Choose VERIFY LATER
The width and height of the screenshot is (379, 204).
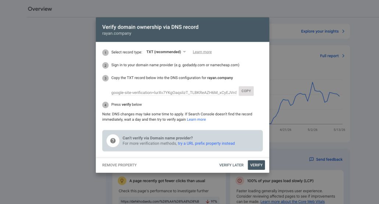[231, 165]
